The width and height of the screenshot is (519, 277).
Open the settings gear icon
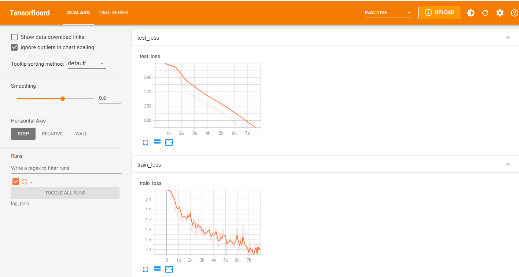(x=500, y=13)
